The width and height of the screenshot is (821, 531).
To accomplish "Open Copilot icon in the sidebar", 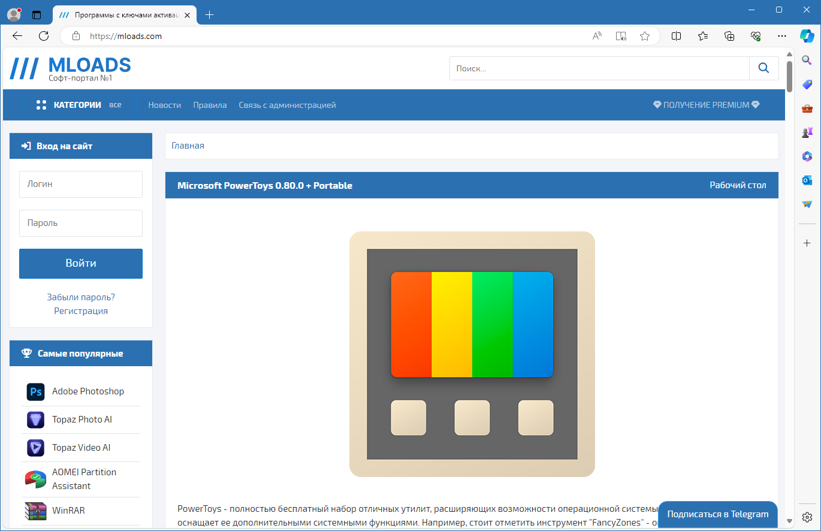I will click(x=807, y=36).
